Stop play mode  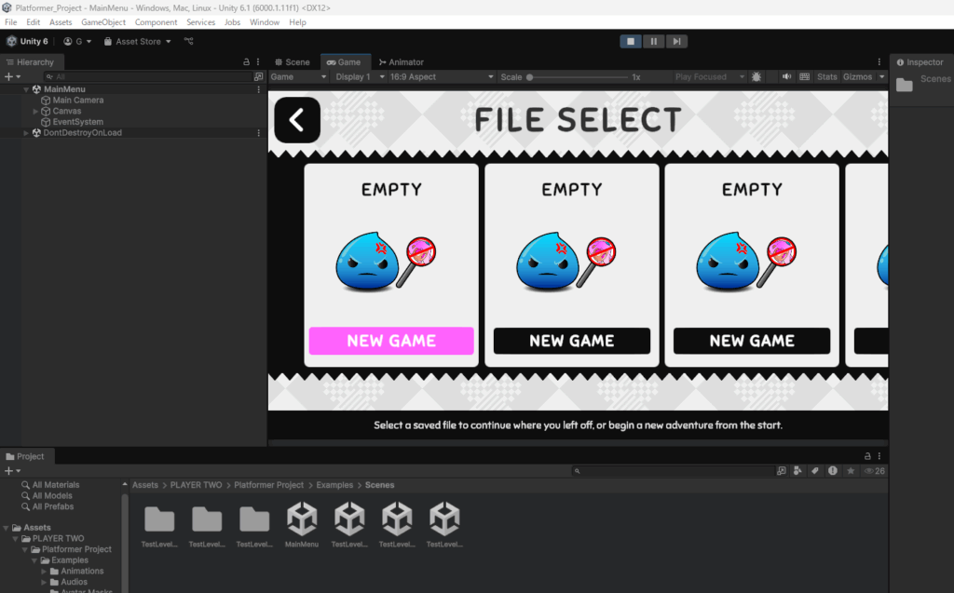631,41
